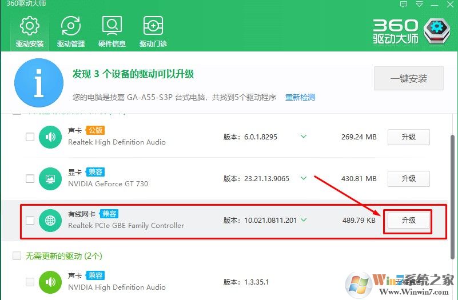Screen dimensions: 458x300
Task: Click the 发现 3 个设备的驱动可以升级 heading
Action: point(133,74)
